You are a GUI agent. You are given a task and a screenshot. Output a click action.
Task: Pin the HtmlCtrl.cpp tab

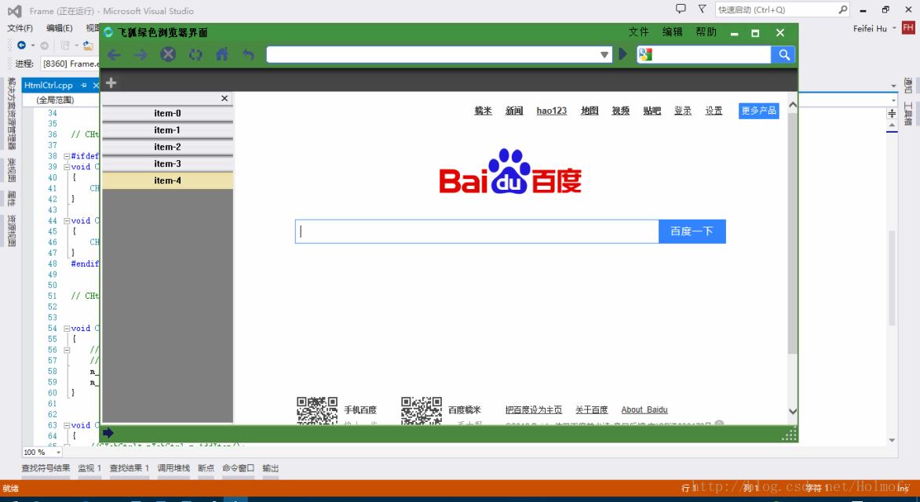click(x=84, y=85)
